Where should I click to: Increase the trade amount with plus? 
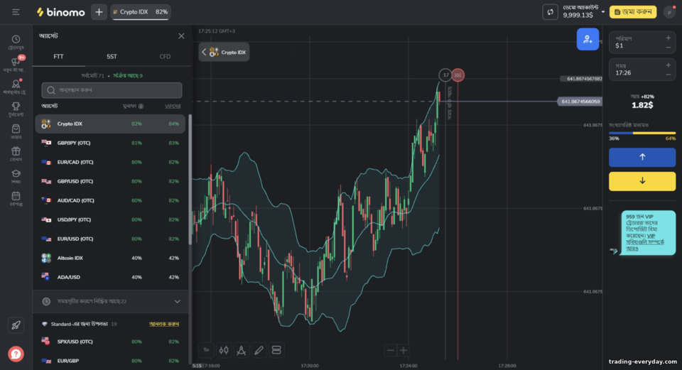point(668,38)
